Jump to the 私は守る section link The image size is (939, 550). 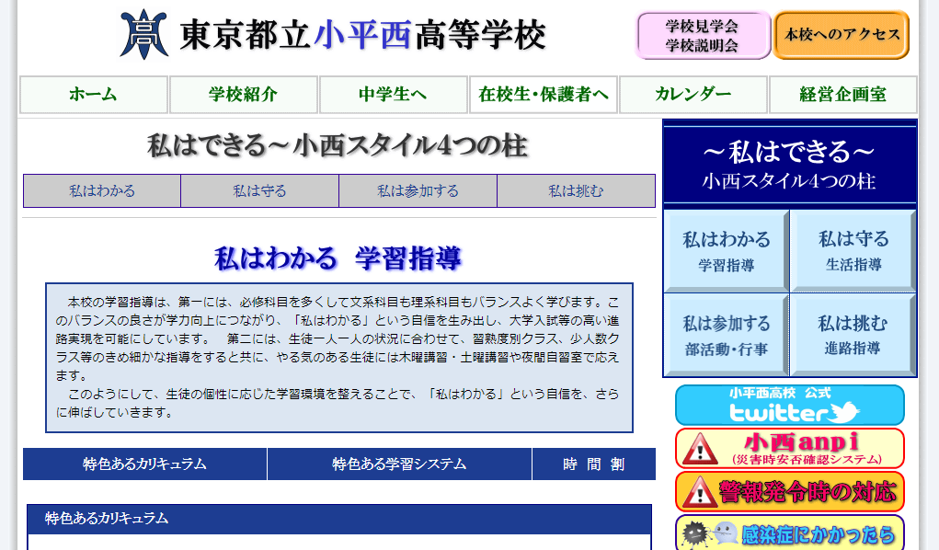[259, 191]
